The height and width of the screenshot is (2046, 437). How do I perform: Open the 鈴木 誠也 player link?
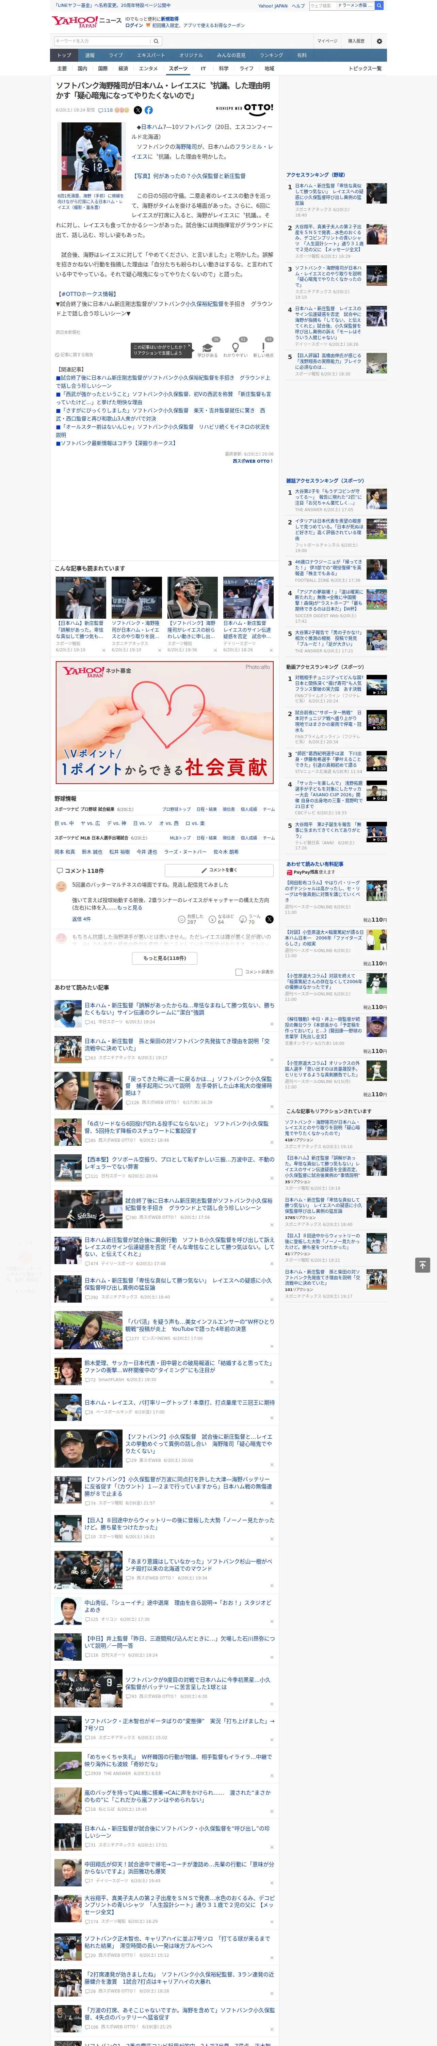click(x=92, y=852)
